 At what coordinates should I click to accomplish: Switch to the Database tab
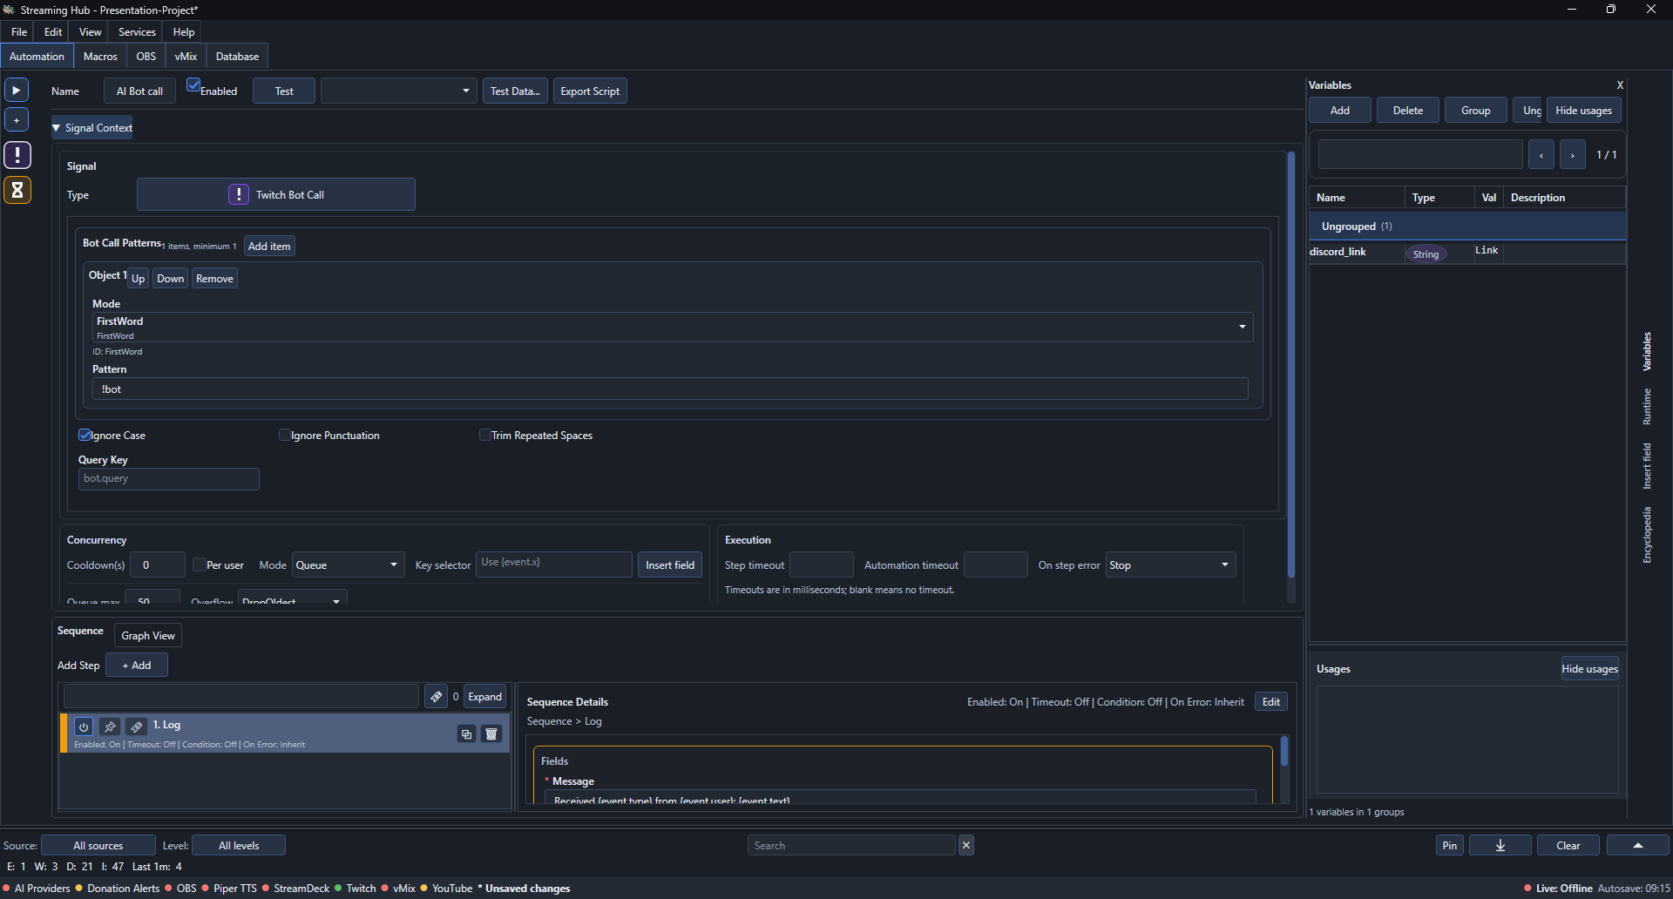(x=237, y=56)
